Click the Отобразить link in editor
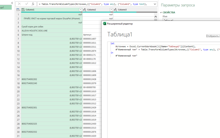Viewport: 220px width, 138px height. [213, 36]
